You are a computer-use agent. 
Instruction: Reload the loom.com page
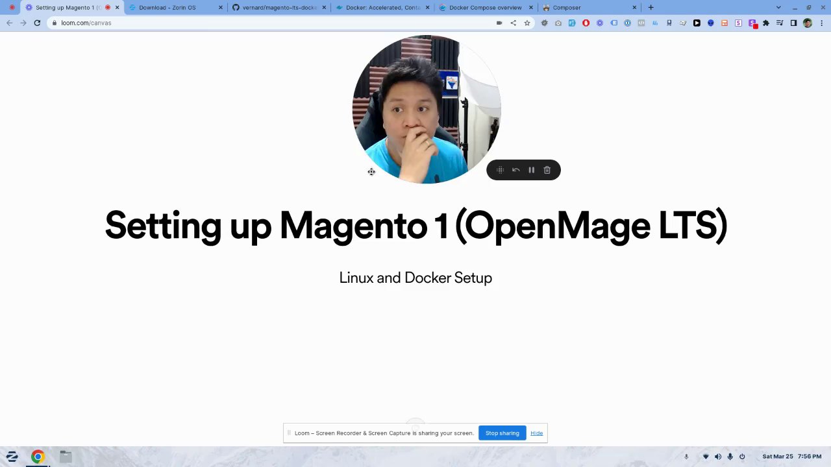pos(37,23)
